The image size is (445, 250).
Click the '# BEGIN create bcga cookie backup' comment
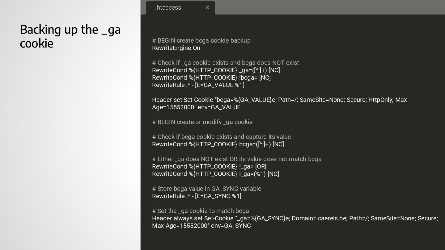pyautogui.click(x=201, y=41)
